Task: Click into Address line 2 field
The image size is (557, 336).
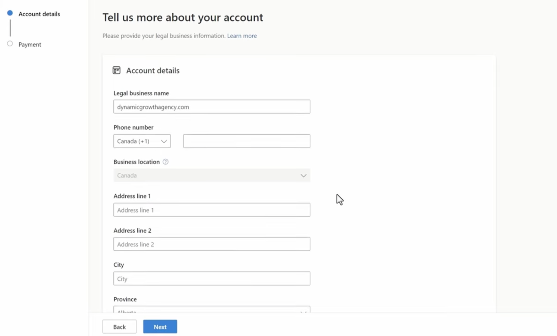Action: [x=212, y=244]
